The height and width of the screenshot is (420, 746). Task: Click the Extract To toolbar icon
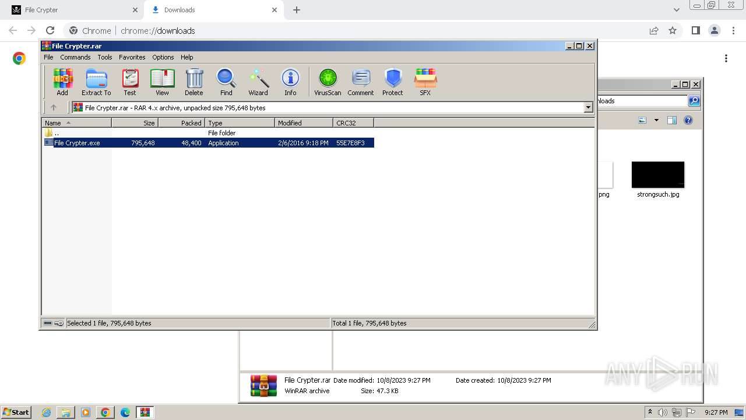[96, 82]
